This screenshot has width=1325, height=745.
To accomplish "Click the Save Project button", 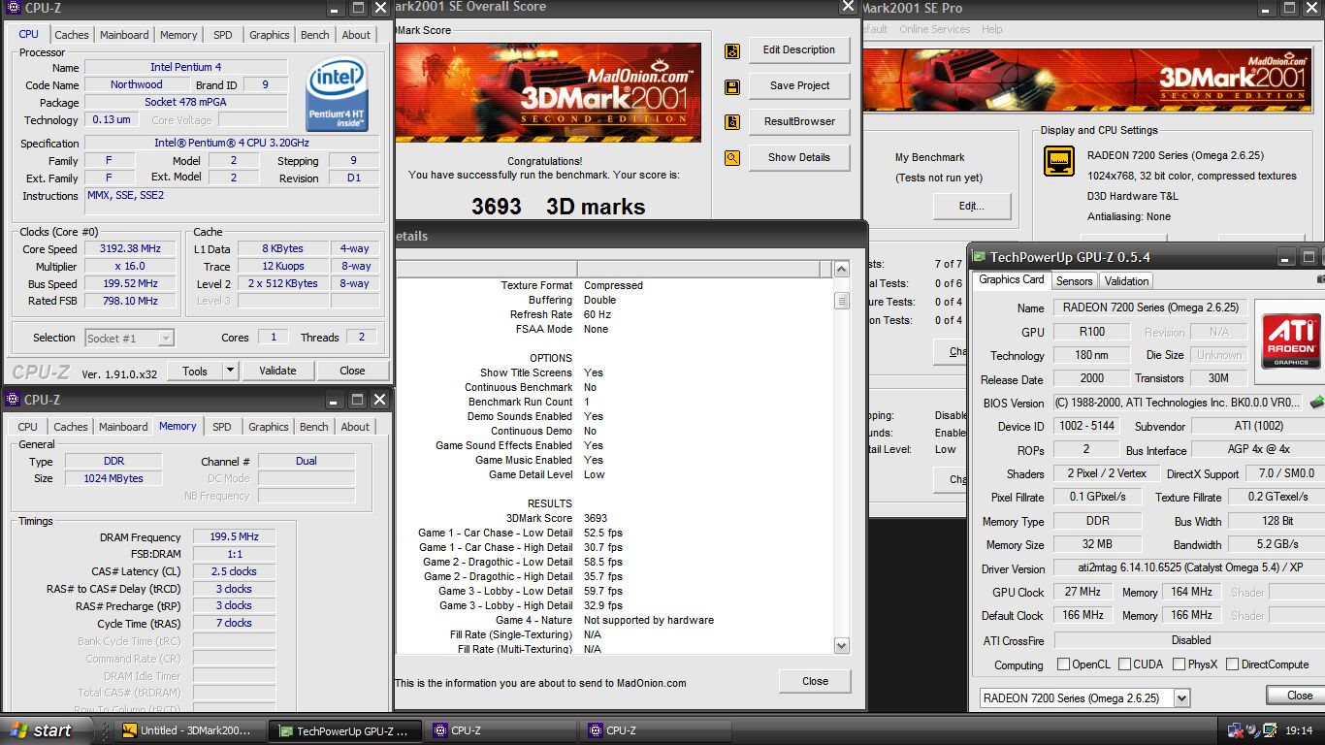I will coord(799,86).
